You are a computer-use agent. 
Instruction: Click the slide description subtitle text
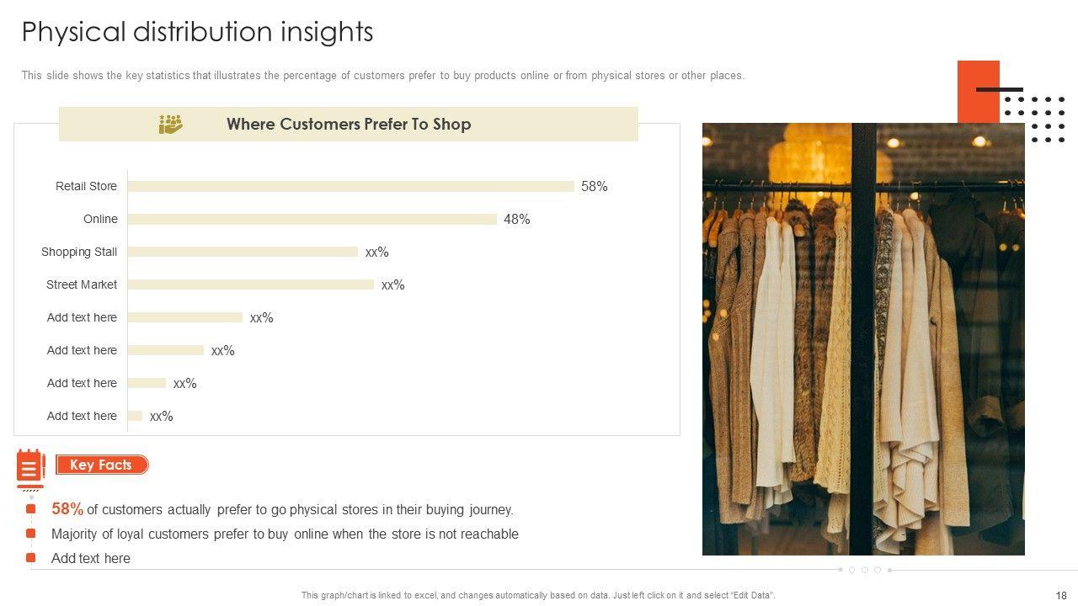pos(382,76)
